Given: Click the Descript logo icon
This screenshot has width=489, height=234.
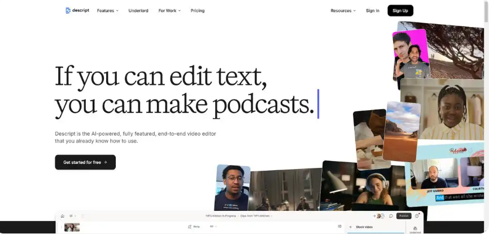Looking at the screenshot, I should [x=68, y=11].
